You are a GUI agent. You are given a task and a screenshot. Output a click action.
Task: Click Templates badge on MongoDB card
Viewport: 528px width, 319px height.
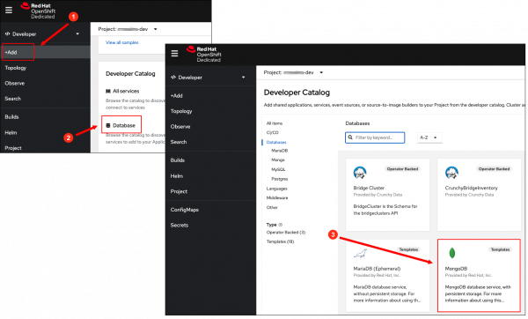pos(500,249)
